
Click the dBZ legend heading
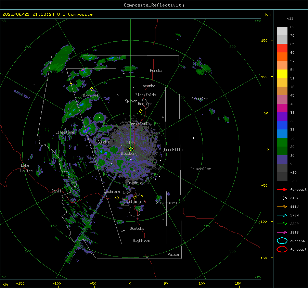[x=290, y=18]
